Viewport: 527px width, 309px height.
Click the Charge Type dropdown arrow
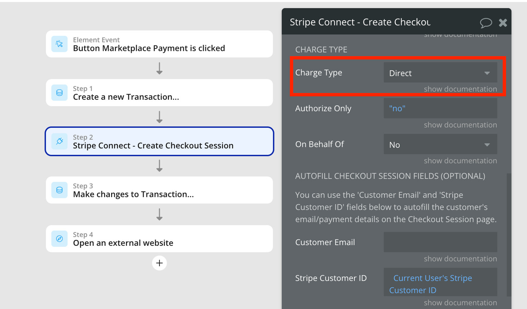[487, 73]
